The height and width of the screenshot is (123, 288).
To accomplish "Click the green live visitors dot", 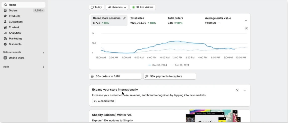I will coord(134,7).
